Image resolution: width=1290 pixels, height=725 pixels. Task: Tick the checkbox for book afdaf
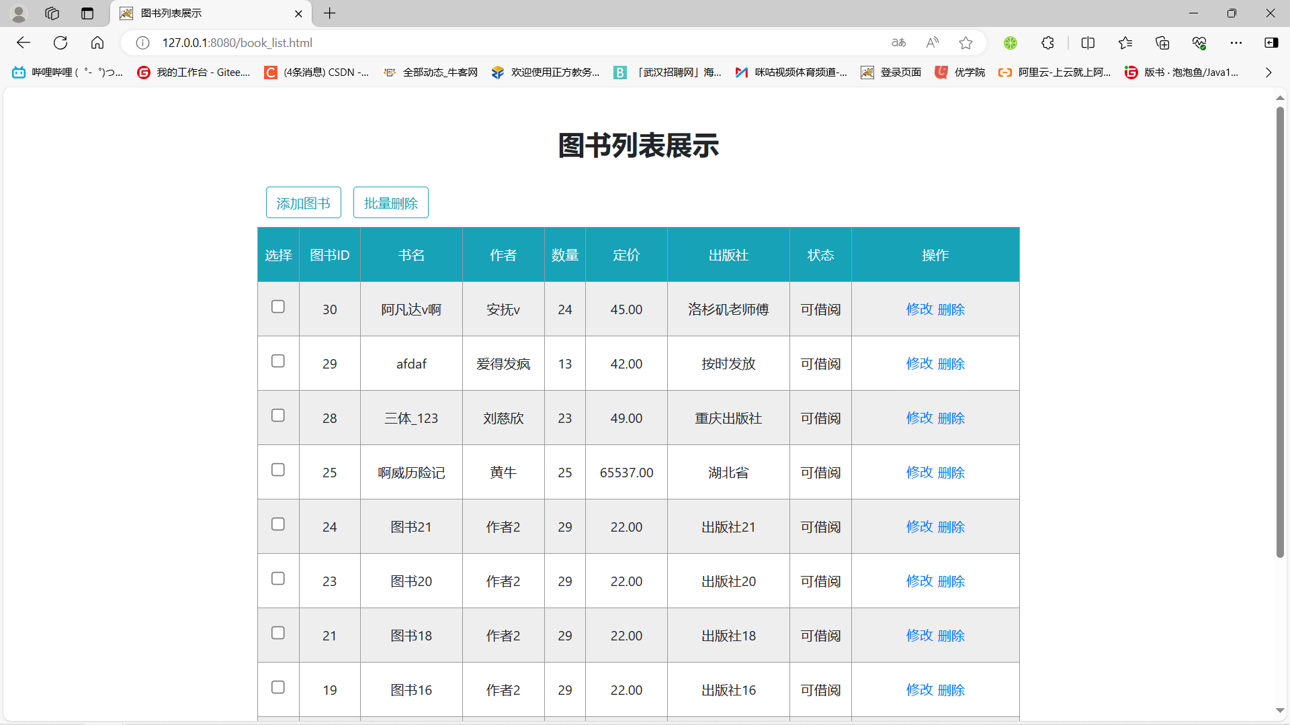click(278, 361)
